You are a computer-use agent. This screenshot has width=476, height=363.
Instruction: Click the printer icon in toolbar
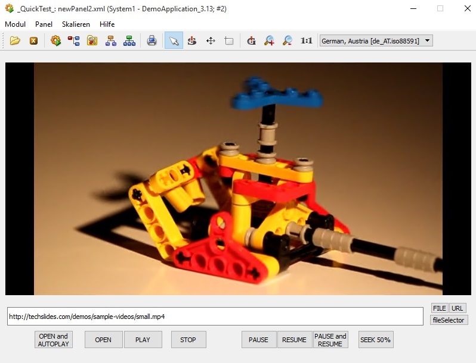point(152,41)
